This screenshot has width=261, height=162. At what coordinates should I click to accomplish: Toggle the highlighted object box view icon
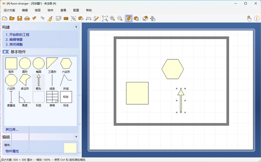129,18
